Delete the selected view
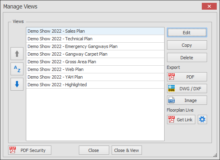This screenshot has width=220, height=160. (x=187, y=57)
